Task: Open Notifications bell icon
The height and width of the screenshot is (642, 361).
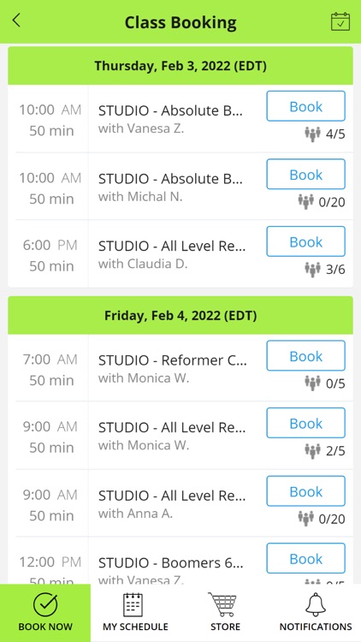Action: click(315, 604)
